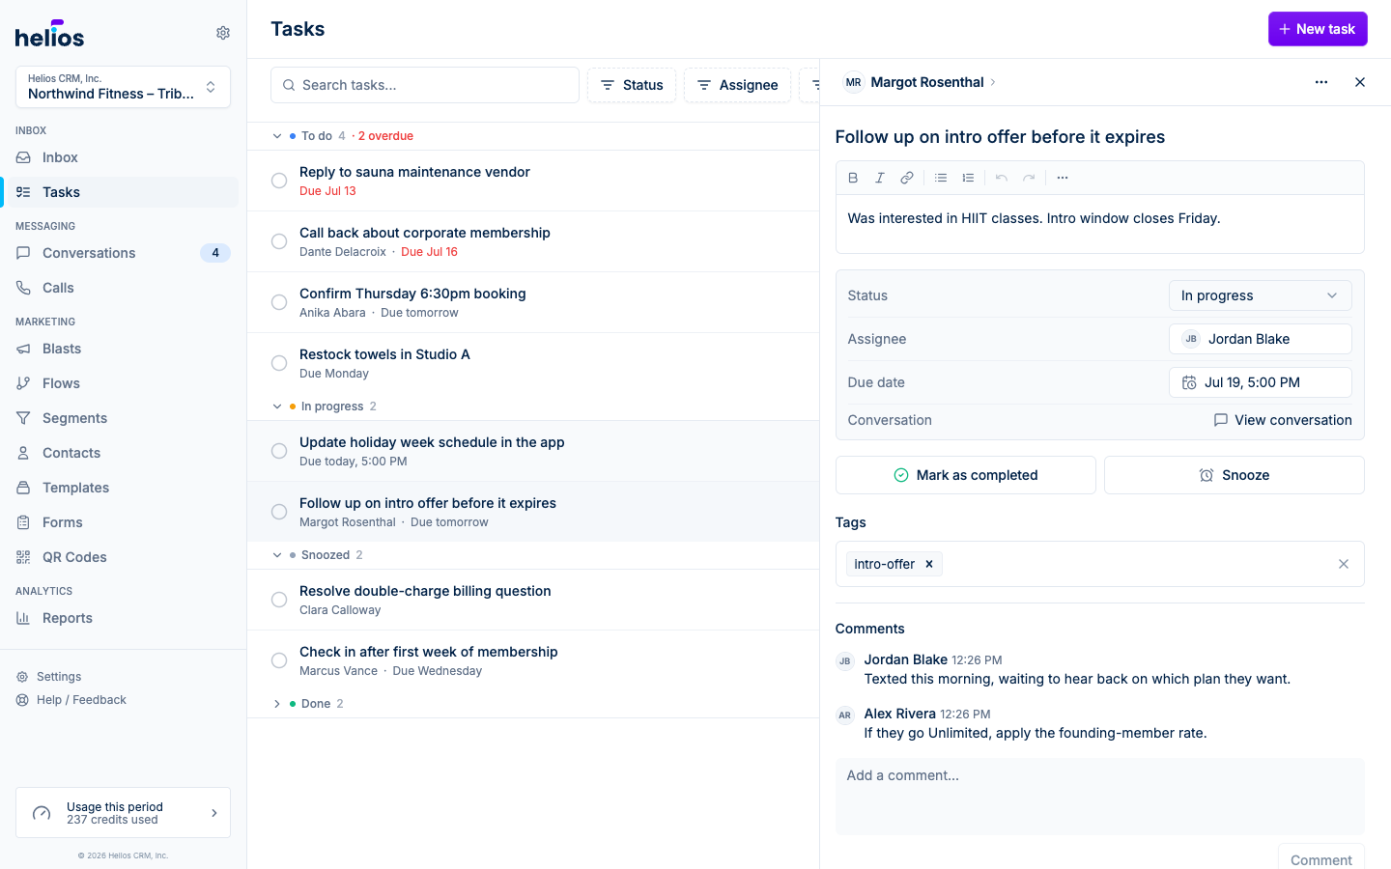The image size is (1391, 869).
Task: Open the workspace switcher Northwind Fitness
Action: click(x=123, y=87)
